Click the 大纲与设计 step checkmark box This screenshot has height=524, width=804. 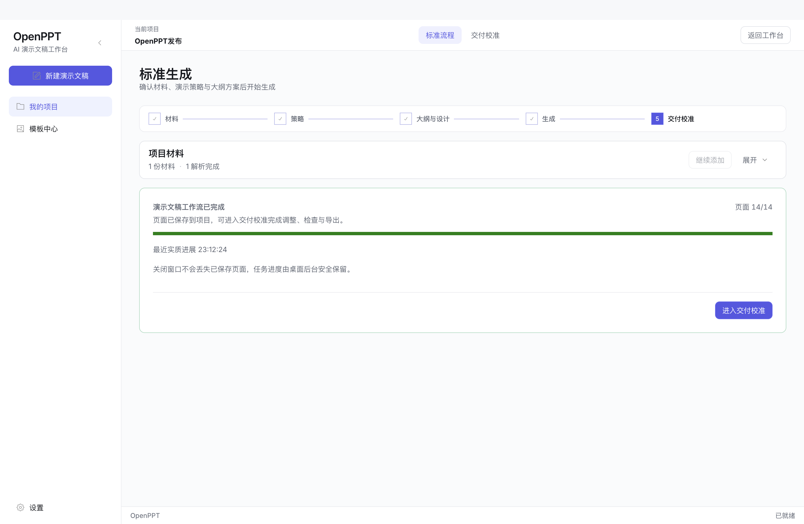point(406,119)
